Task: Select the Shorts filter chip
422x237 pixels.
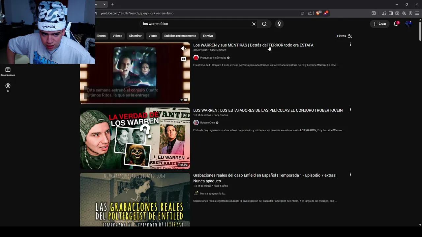Action: (101, 36)
